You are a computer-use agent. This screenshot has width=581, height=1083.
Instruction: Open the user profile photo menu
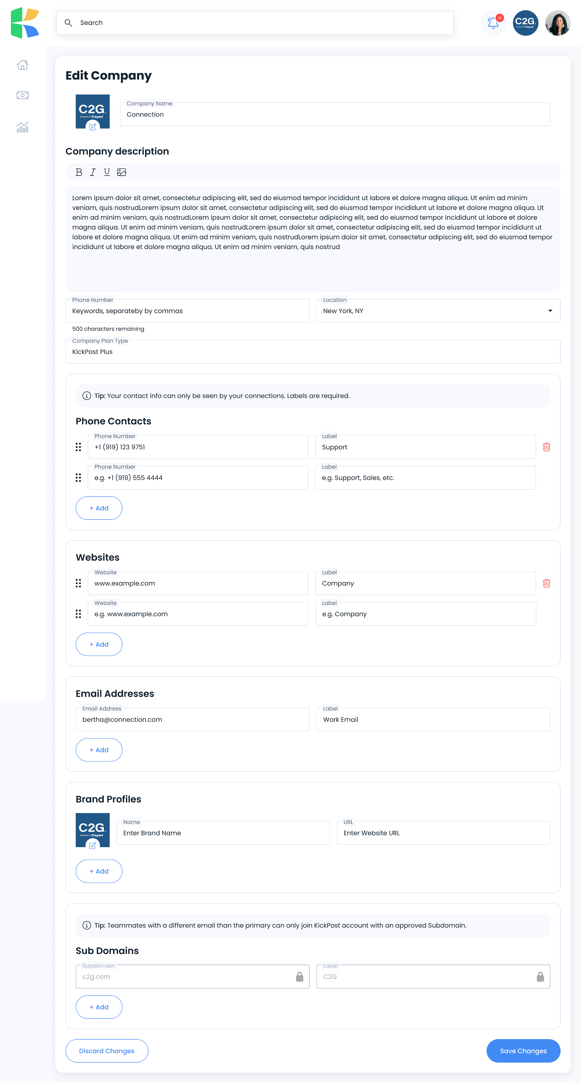click(558, 23)
